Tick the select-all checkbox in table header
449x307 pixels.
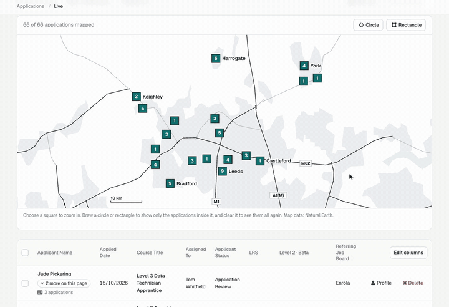[25, 253]
